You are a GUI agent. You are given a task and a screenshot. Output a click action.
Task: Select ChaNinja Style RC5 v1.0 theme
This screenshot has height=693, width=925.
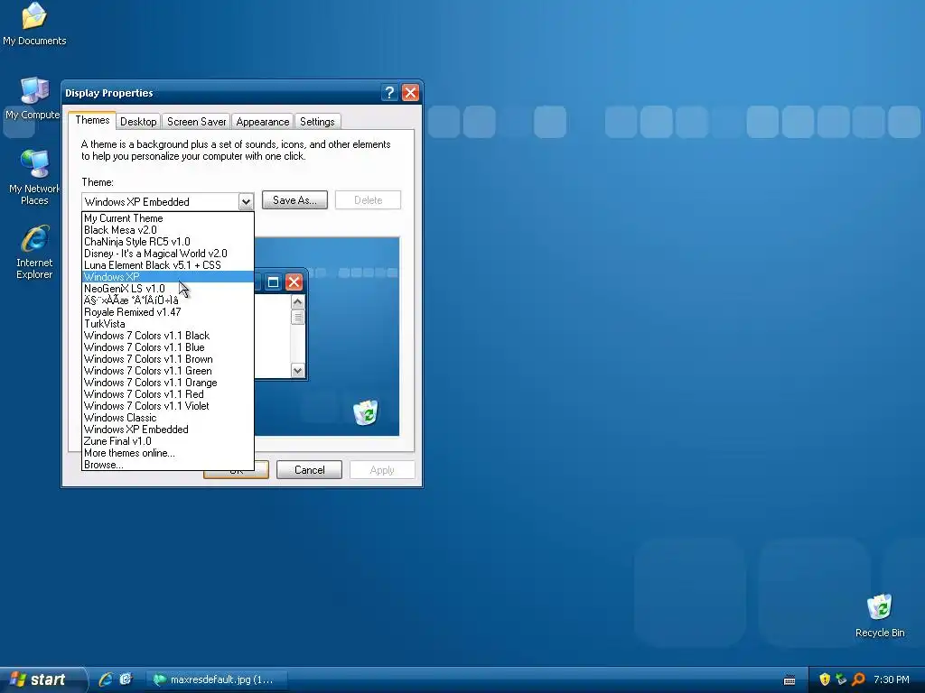pos(168,242)
